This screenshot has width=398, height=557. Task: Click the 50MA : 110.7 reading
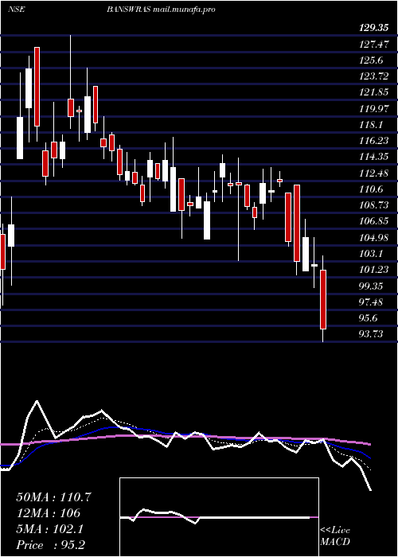pyautogui.click(x=53, y=497)
